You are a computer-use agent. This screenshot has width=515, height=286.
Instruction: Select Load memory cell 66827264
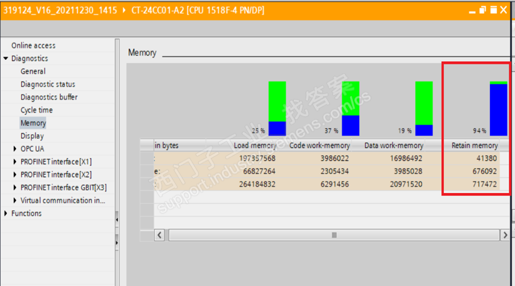pyautogui.click(x=259, y=171)
